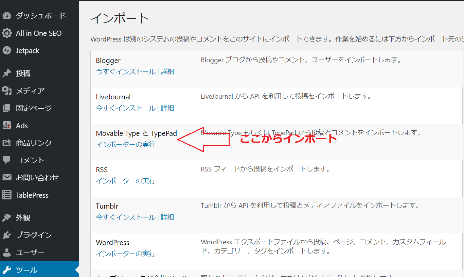Click the media icon beside メディア

pyautogui.click(x=7, y=91)
